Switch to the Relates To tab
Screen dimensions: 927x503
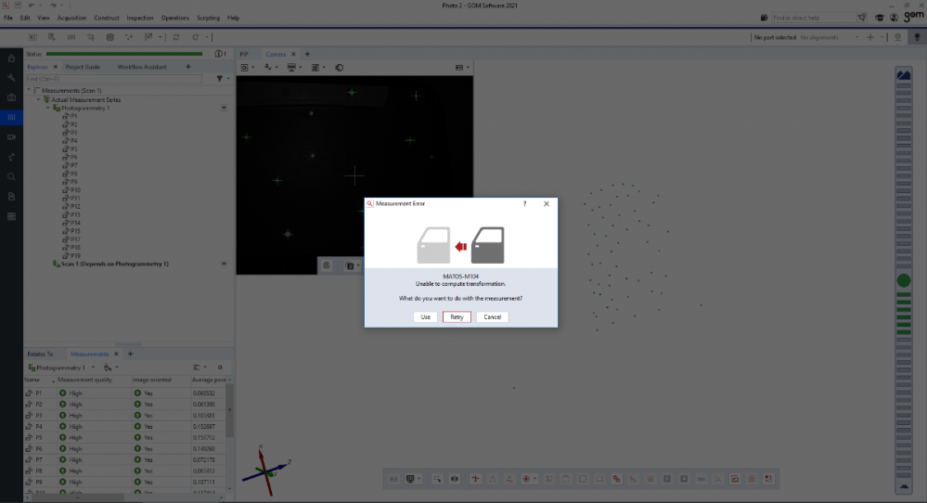point(40,355)
